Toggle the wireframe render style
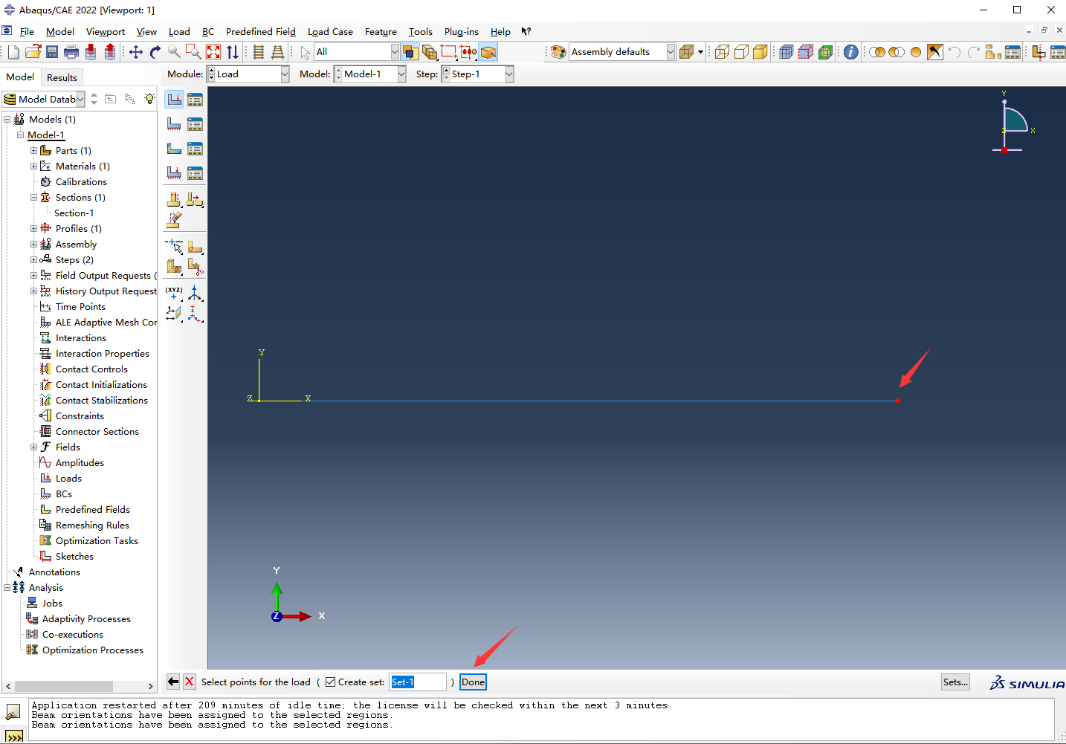Viewport: 1066px width, 744px height. click(x=722, y=52)
